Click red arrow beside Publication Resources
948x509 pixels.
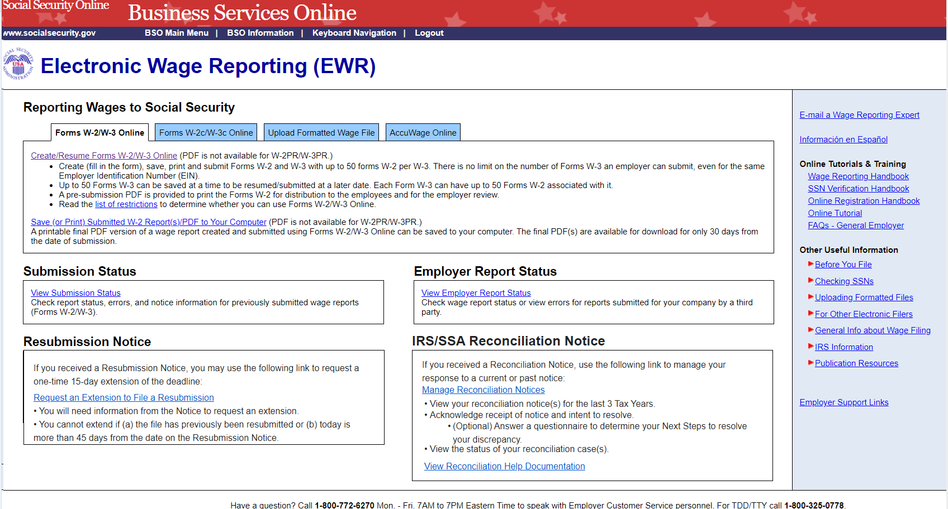810,363
